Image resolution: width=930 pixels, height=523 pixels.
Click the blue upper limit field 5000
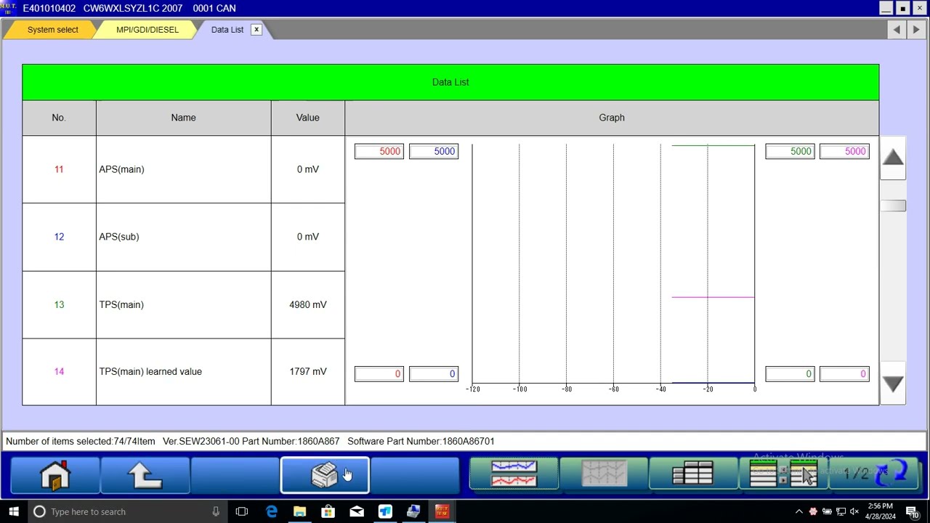pos(434,151)
